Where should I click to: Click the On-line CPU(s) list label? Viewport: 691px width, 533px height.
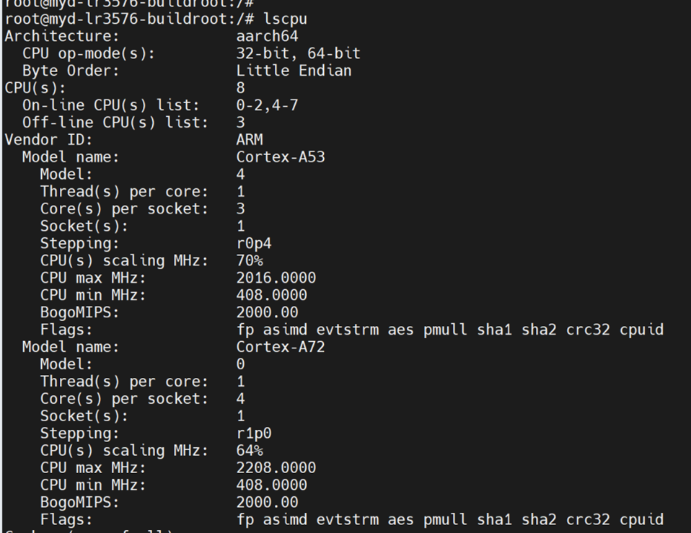click(110, 105)
